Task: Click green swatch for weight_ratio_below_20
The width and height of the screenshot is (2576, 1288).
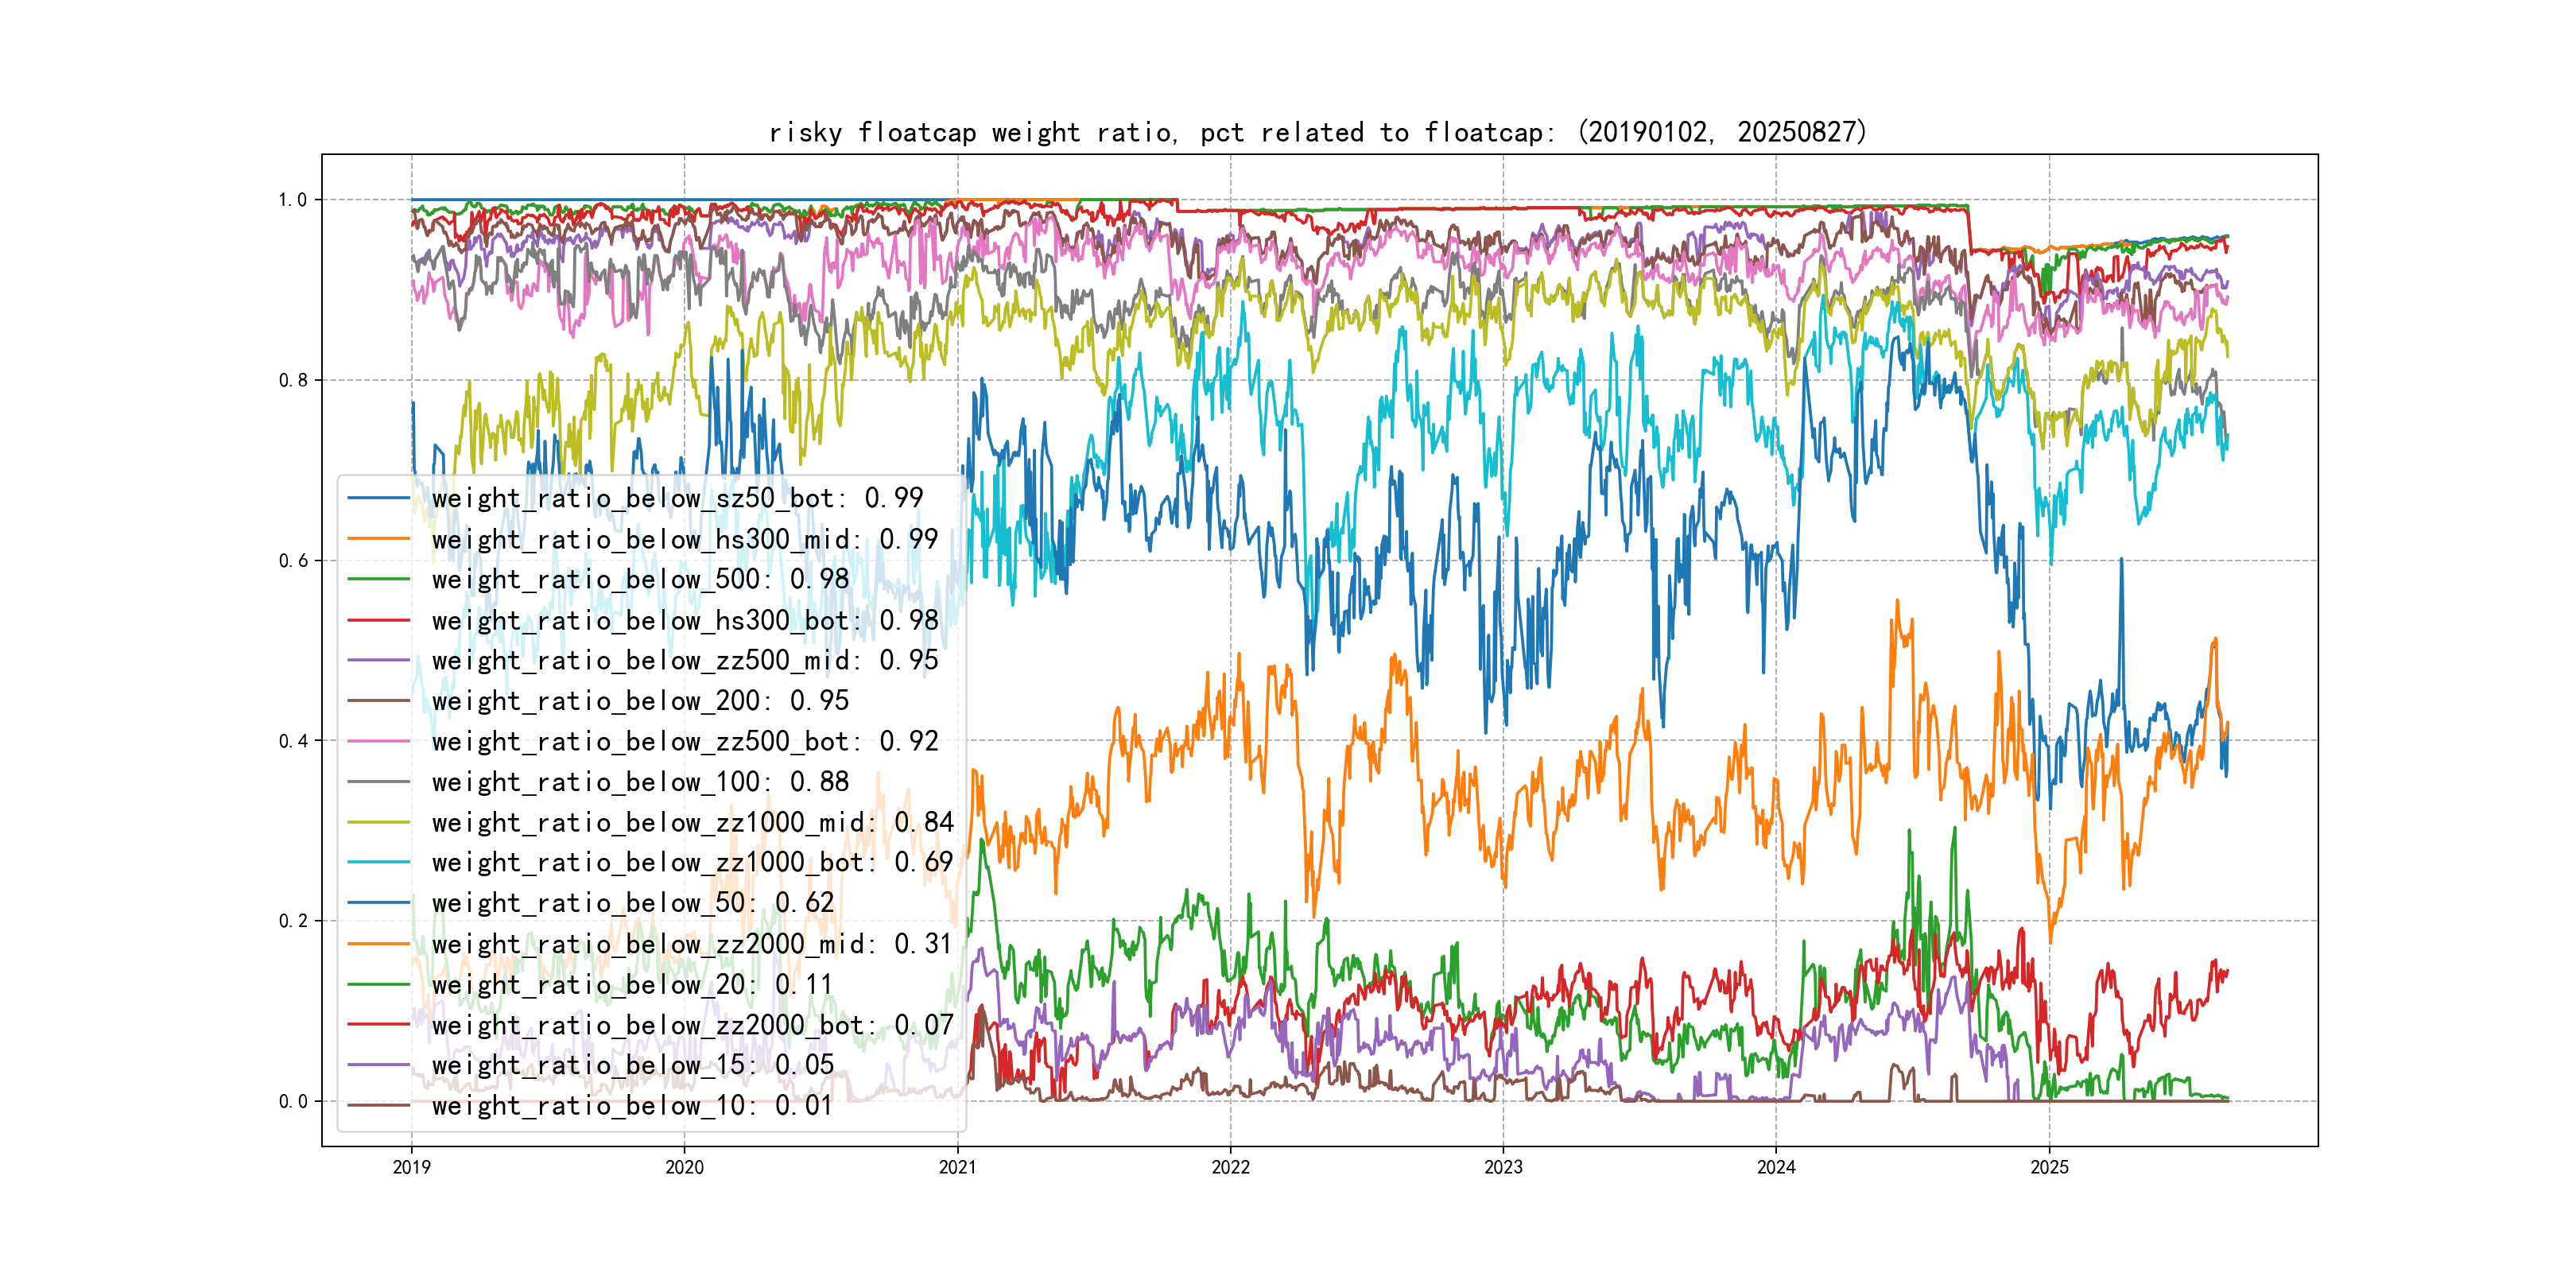Action: click(378, 985)
